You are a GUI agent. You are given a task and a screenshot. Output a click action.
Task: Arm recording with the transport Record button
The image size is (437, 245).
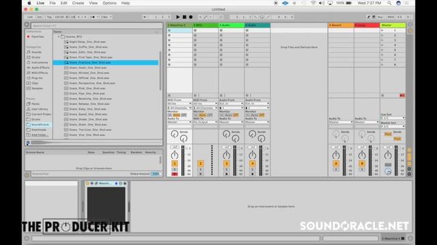coord(191,17)
